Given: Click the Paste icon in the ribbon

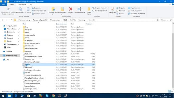Looking at the screenshot, I should 28,9.
